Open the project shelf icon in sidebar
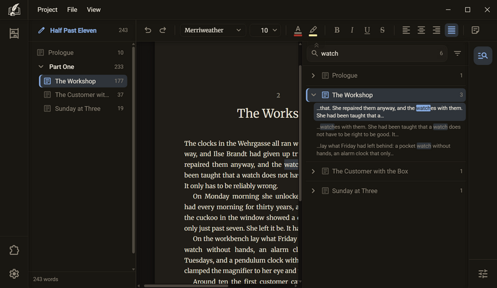497x288 pixels. 14,34
